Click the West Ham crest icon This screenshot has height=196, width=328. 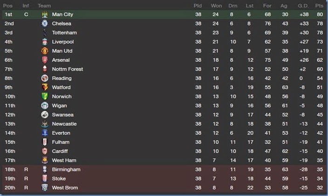click(x=45, y=160)
